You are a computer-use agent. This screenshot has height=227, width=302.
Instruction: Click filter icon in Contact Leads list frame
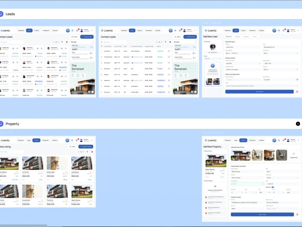click(165, 42)
